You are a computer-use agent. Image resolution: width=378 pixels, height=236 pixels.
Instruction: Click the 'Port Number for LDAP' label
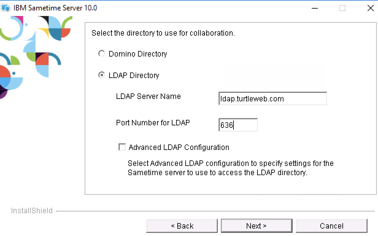[x=153, y=123]
